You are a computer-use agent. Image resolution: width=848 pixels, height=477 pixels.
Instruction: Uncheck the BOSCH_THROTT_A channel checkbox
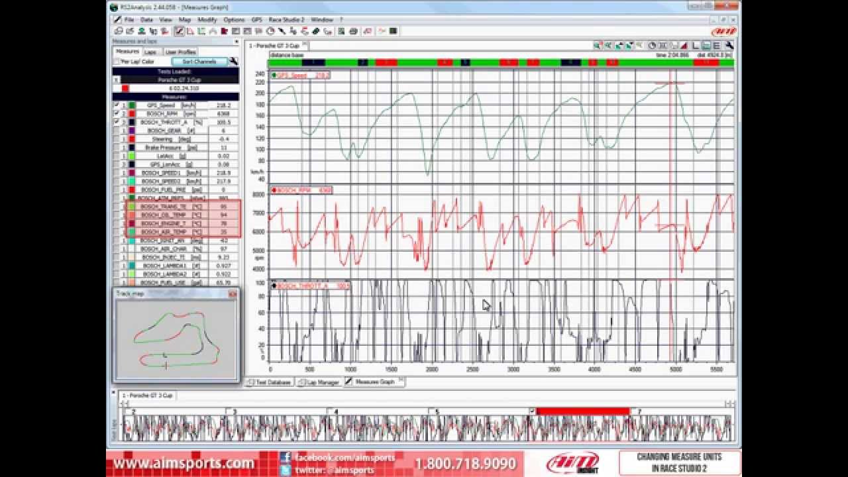117,123
